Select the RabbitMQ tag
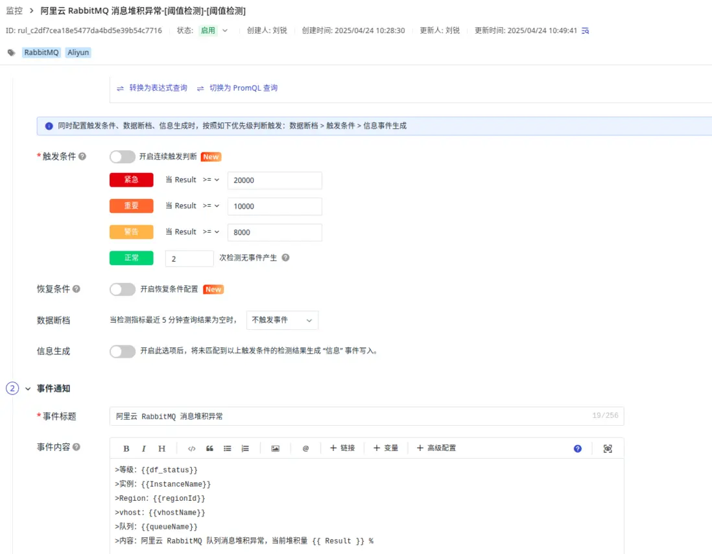The image size is (712, 554). click(x=41, y=52)
